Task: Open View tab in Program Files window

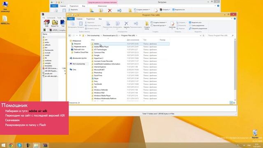Action: coord(100,19)
